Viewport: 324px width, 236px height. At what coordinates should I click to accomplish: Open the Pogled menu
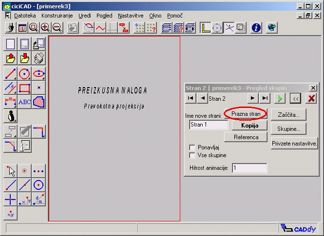(x=104, y=16)
